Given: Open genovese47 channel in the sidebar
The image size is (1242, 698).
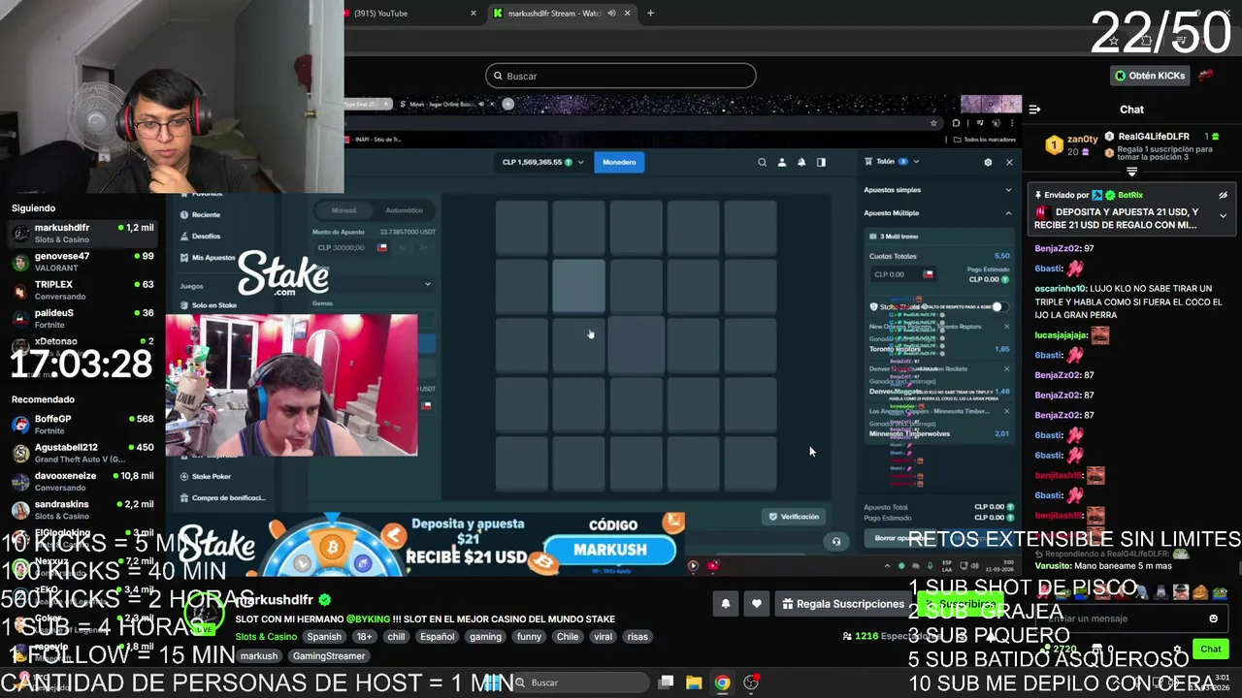Looking at the screenshot, I should (x=82, y=262).
